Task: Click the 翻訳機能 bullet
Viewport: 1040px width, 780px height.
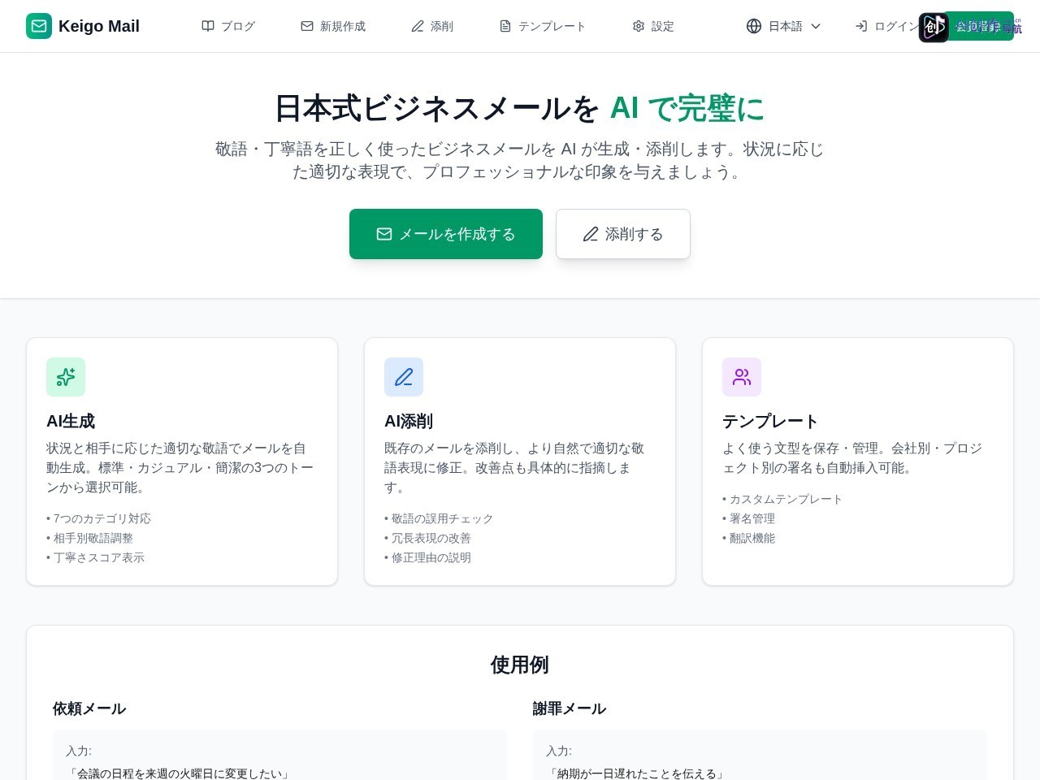Action: (748, 538)
